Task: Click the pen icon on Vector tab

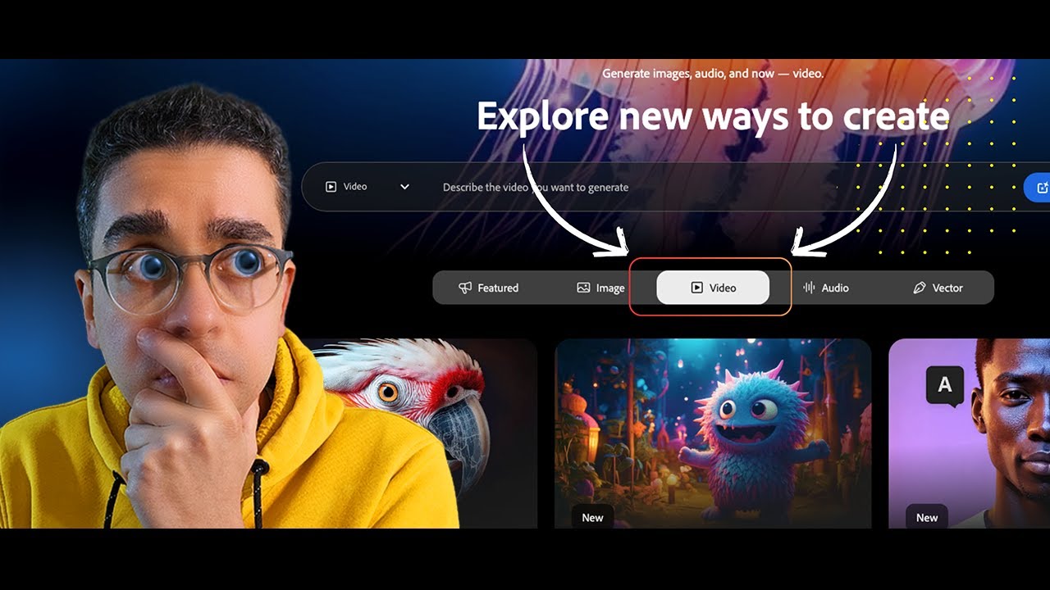Action: coord(920,288)
